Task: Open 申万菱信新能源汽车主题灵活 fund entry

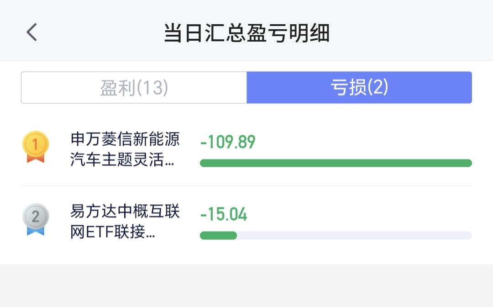Action: tap(246, 149)
